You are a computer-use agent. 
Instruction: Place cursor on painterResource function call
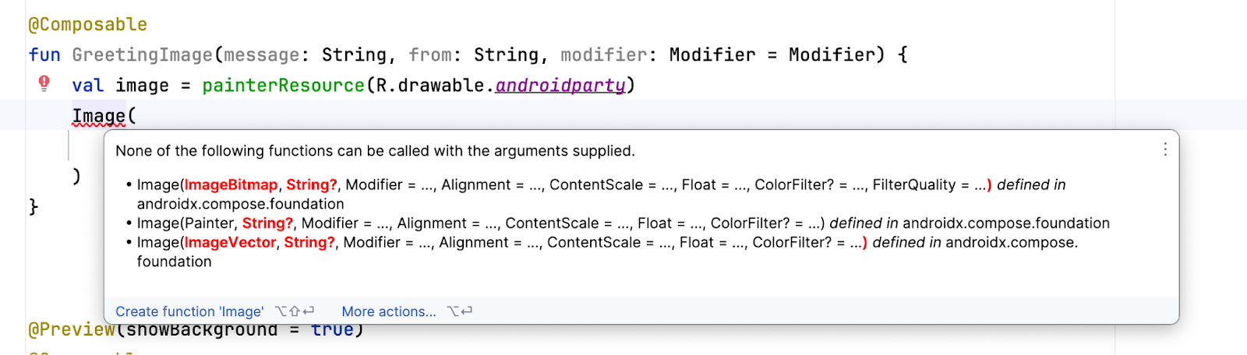pyautogui.click(x=283, y=85)
